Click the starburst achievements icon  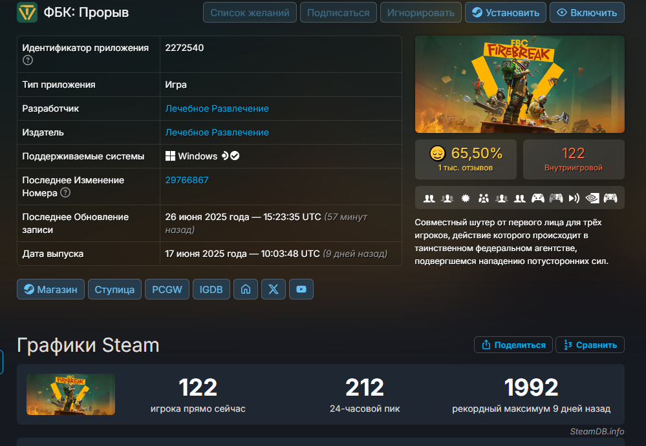pos(466,199)
